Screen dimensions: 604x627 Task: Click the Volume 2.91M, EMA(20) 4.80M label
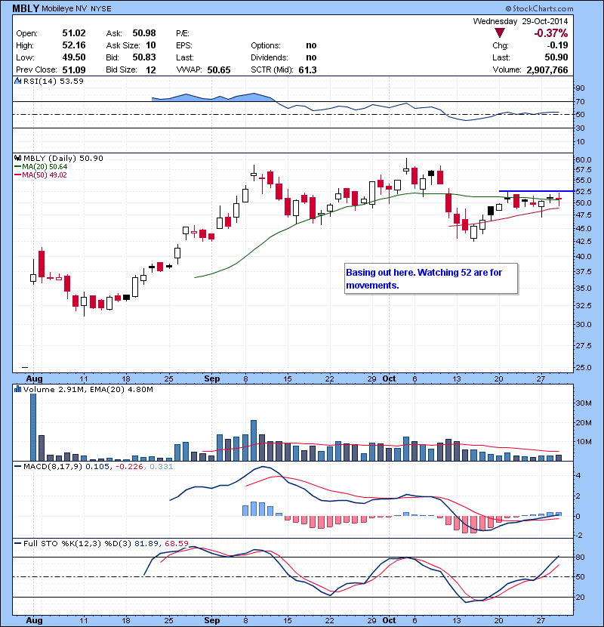pos(88,390)
